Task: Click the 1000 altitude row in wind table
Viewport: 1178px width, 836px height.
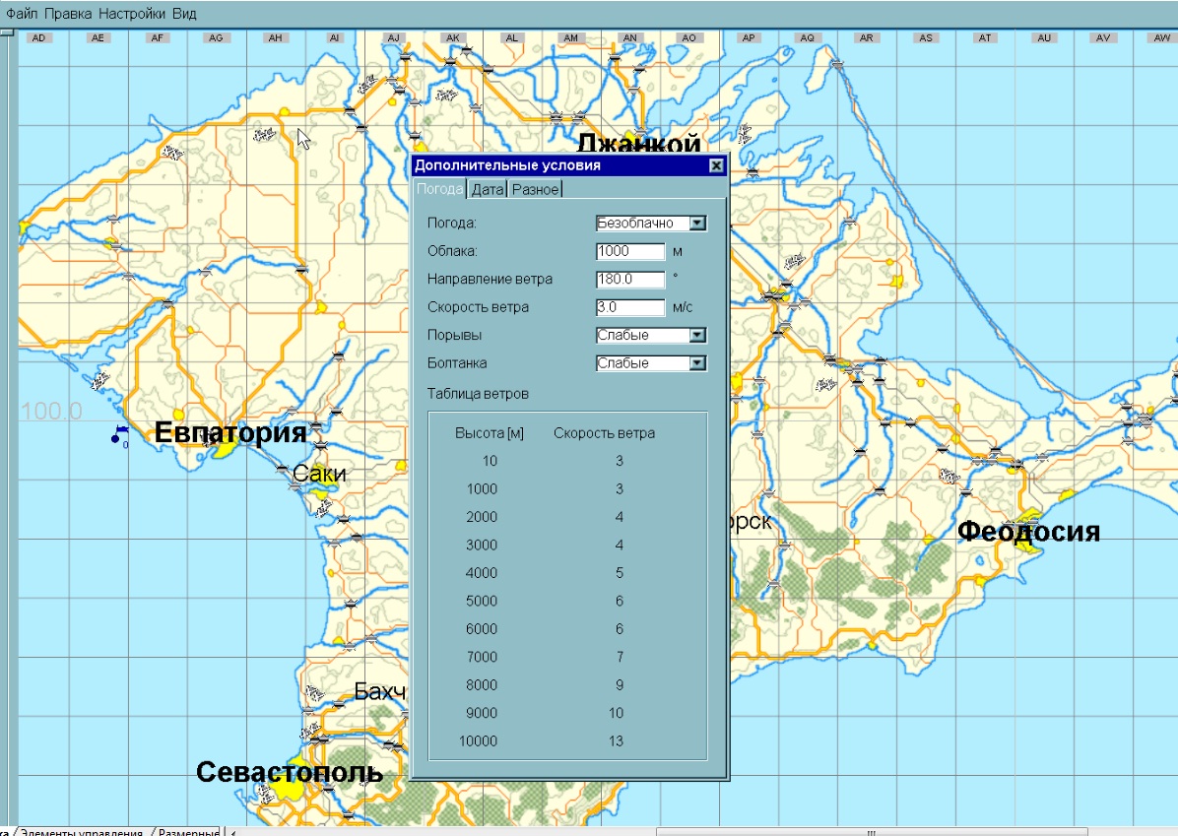Action: (x=482, y=489)
